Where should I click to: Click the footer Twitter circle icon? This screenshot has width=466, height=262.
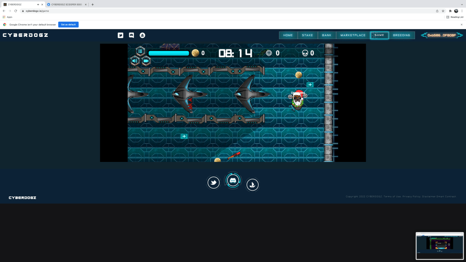point(213,183)
